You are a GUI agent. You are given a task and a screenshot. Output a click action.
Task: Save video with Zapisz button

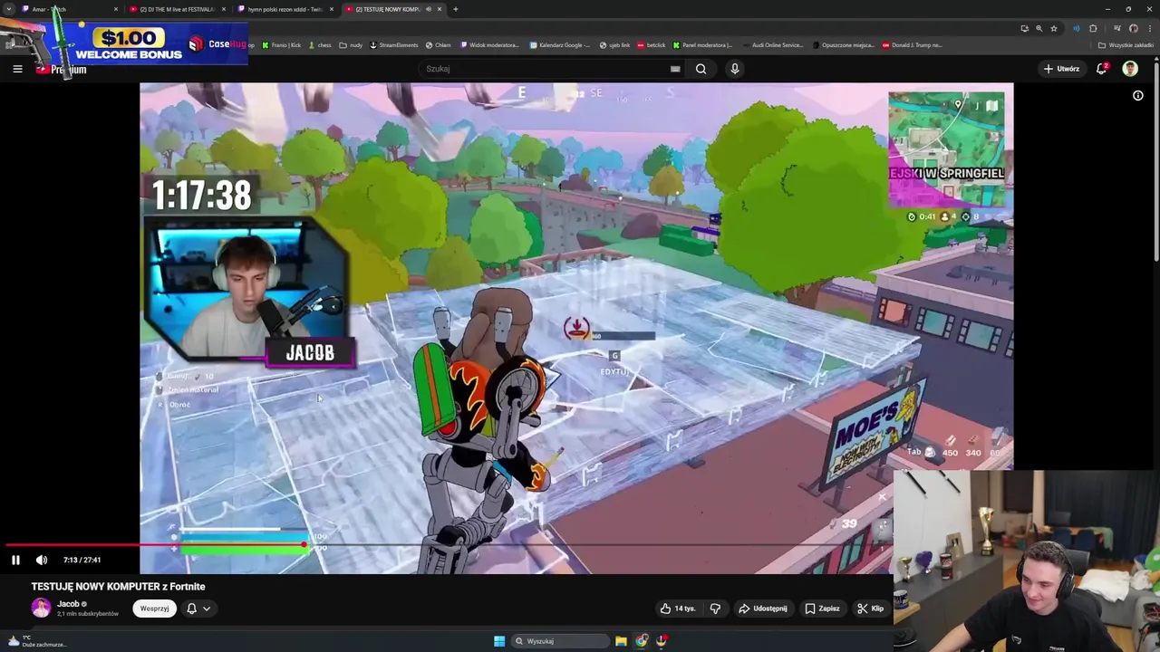point(823,609)
